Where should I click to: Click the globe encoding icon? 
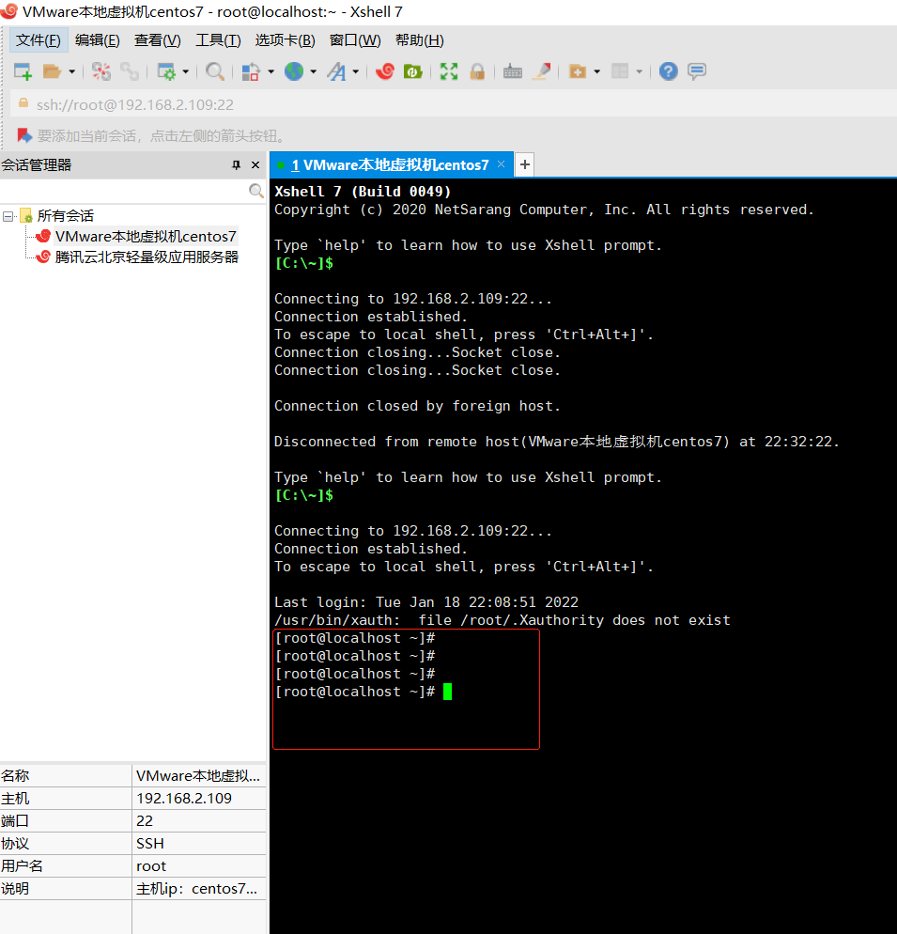point(294,71)
